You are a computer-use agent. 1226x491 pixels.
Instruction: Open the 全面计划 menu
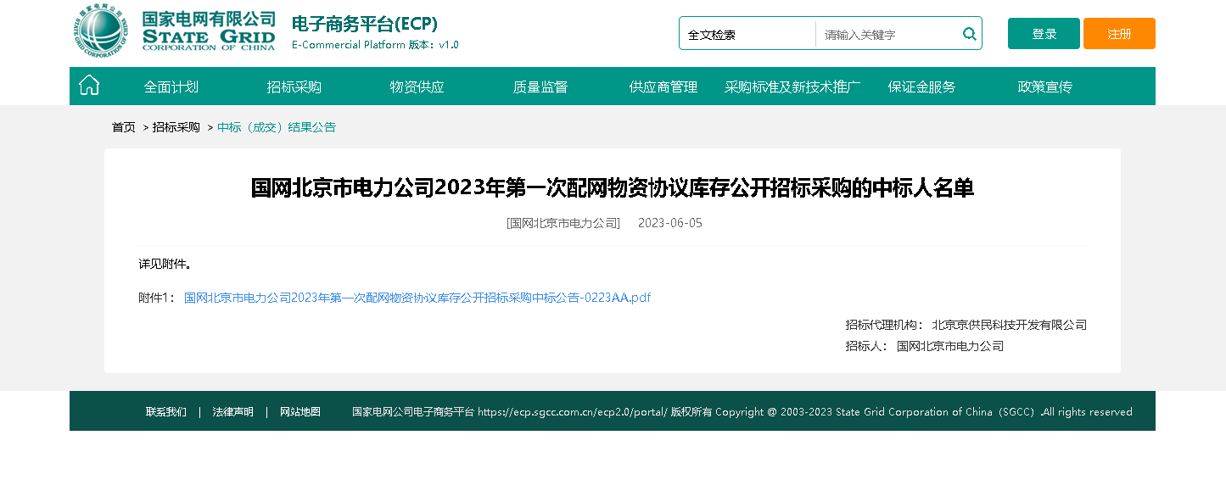171,86
